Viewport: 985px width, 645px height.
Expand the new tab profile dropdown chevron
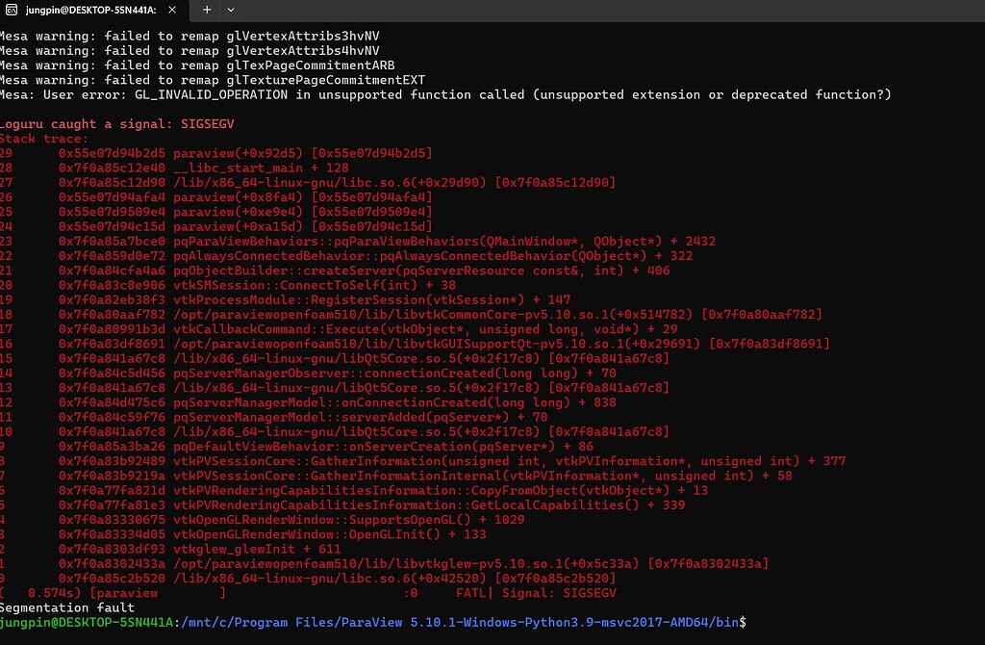click(231, 10)
